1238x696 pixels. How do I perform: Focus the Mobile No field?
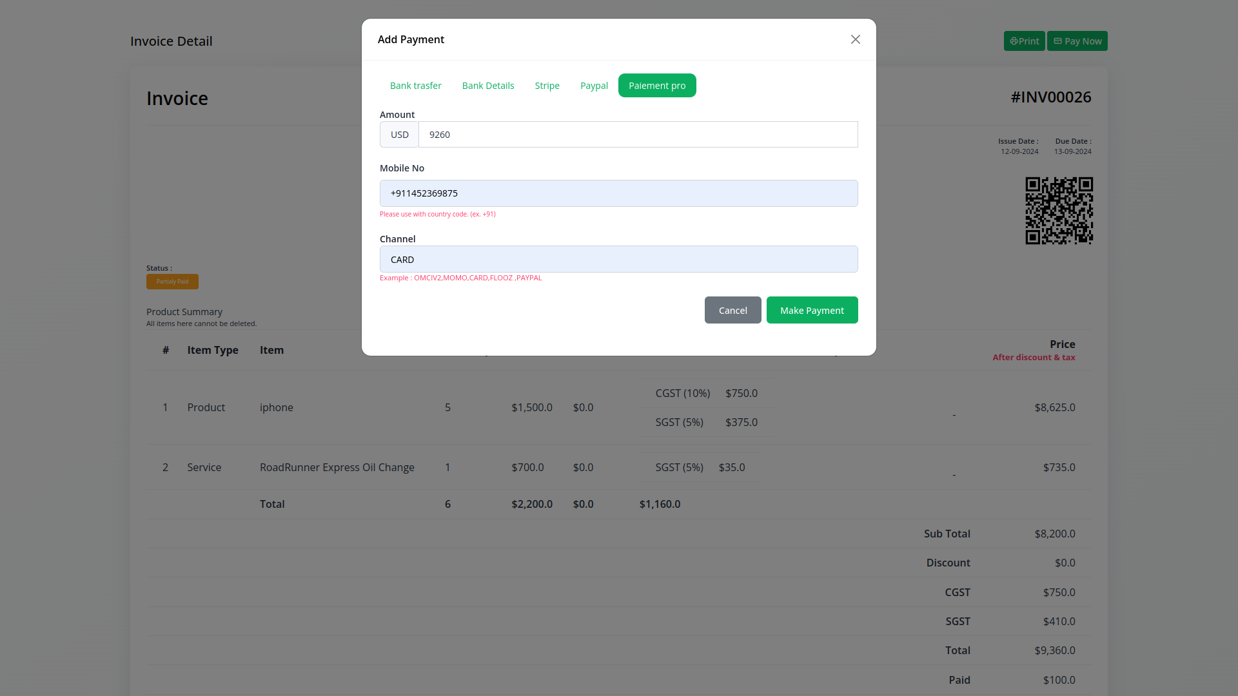[x=618, y=193]
